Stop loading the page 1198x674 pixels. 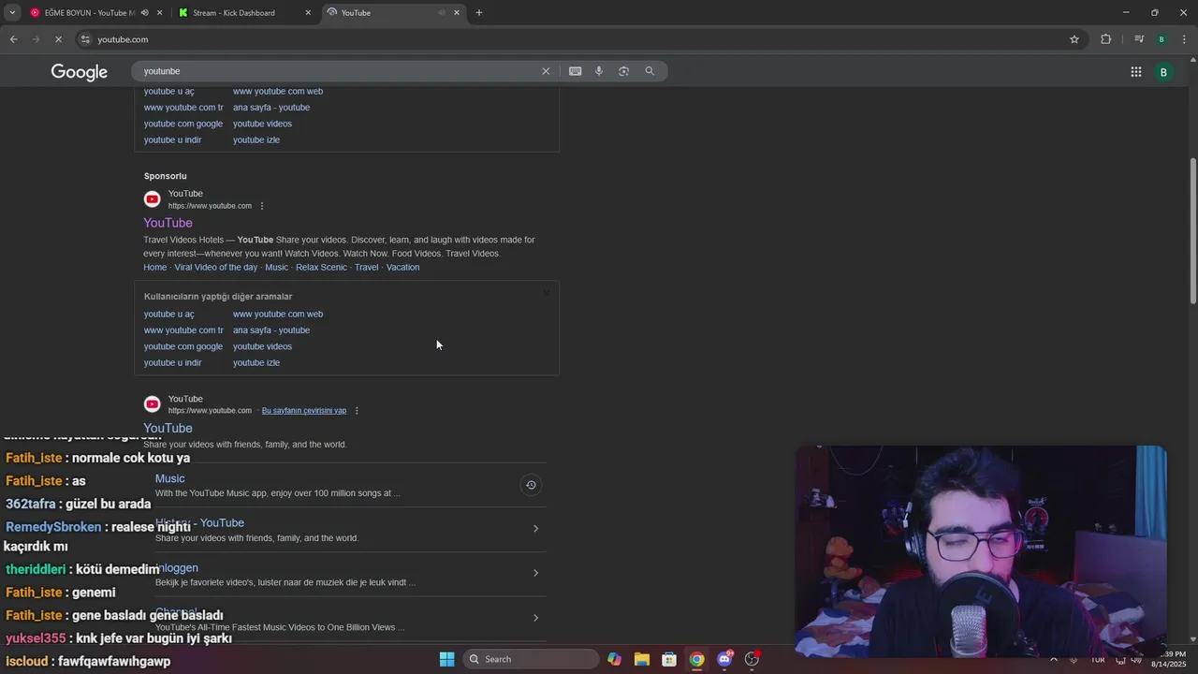pos(58,39)
